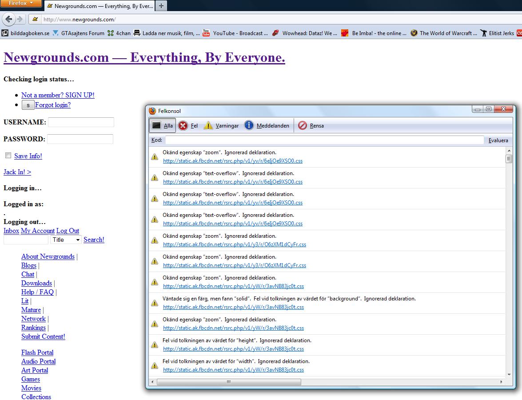The height and width of the screenshot is (400, 522).
Task: Open CSS link under the "background" warning
Action: [x=233, y=307]
